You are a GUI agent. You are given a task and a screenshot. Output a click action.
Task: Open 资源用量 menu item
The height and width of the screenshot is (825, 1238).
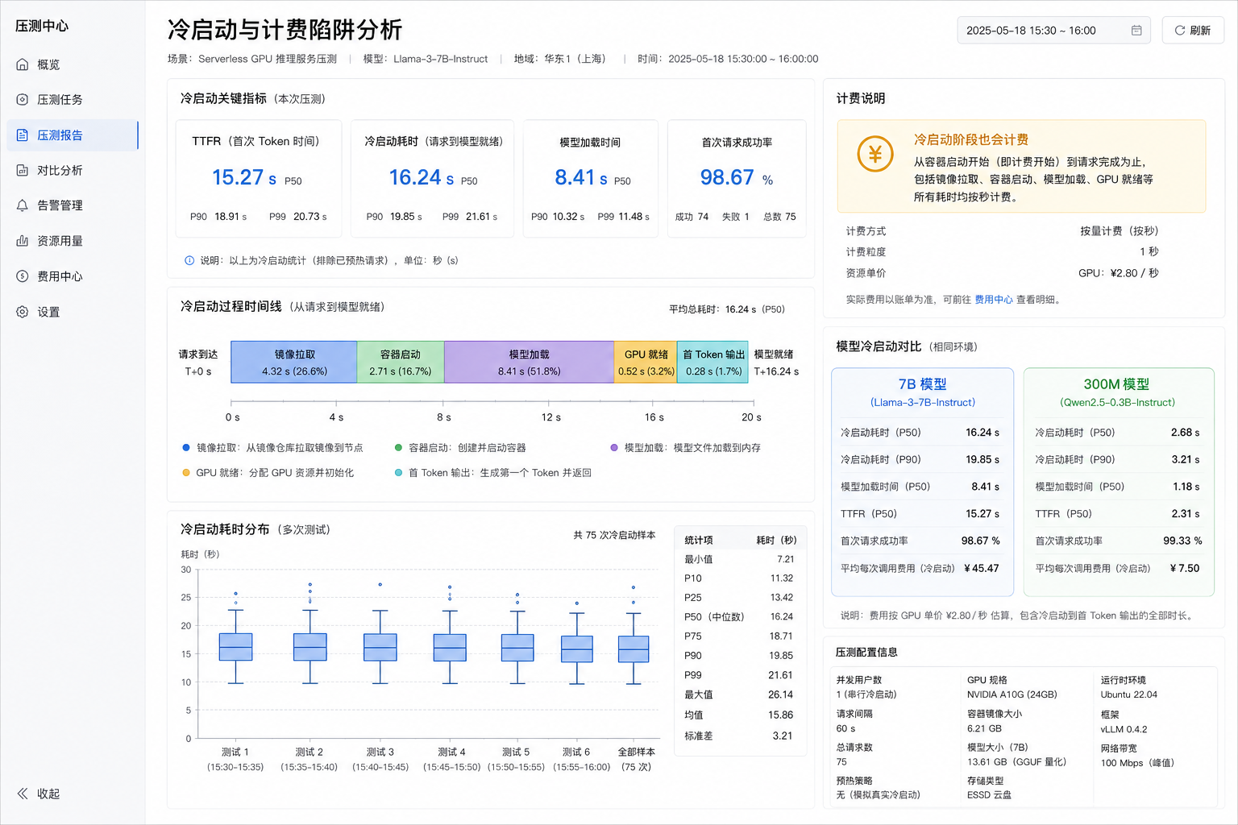[73, 241]
